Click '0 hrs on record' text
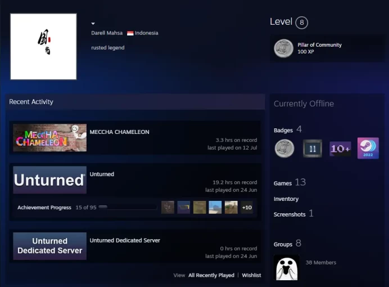The width and height of the screenshot is (389, 287). [238, 249]
